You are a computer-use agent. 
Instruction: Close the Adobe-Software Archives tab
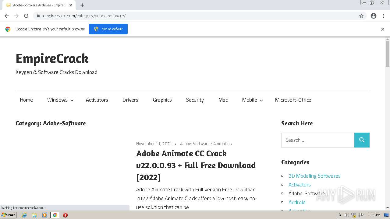pos(71,5)
